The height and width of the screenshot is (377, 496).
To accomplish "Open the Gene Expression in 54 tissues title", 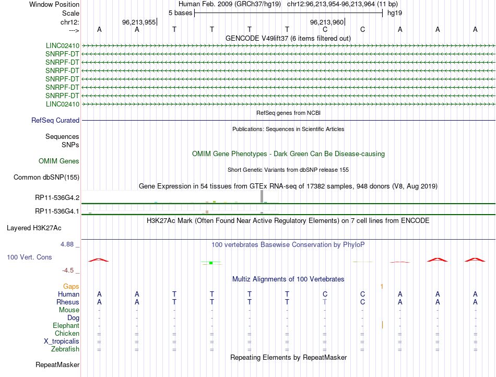I will [288, 186].
